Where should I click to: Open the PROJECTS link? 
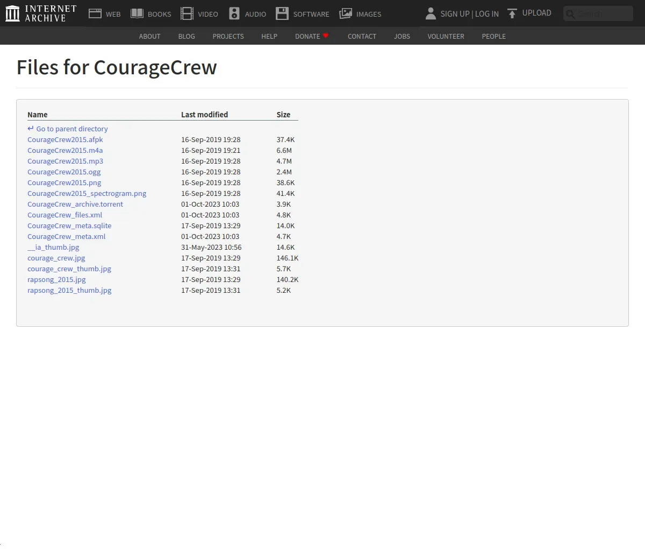228,36
